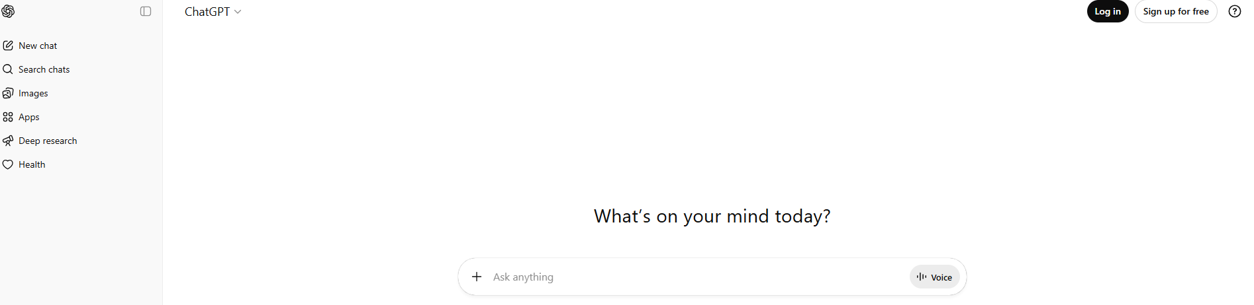1254x305 pixels.
Task: Click the "What's on your mind today?" heading
Action: tap(712, 217)
